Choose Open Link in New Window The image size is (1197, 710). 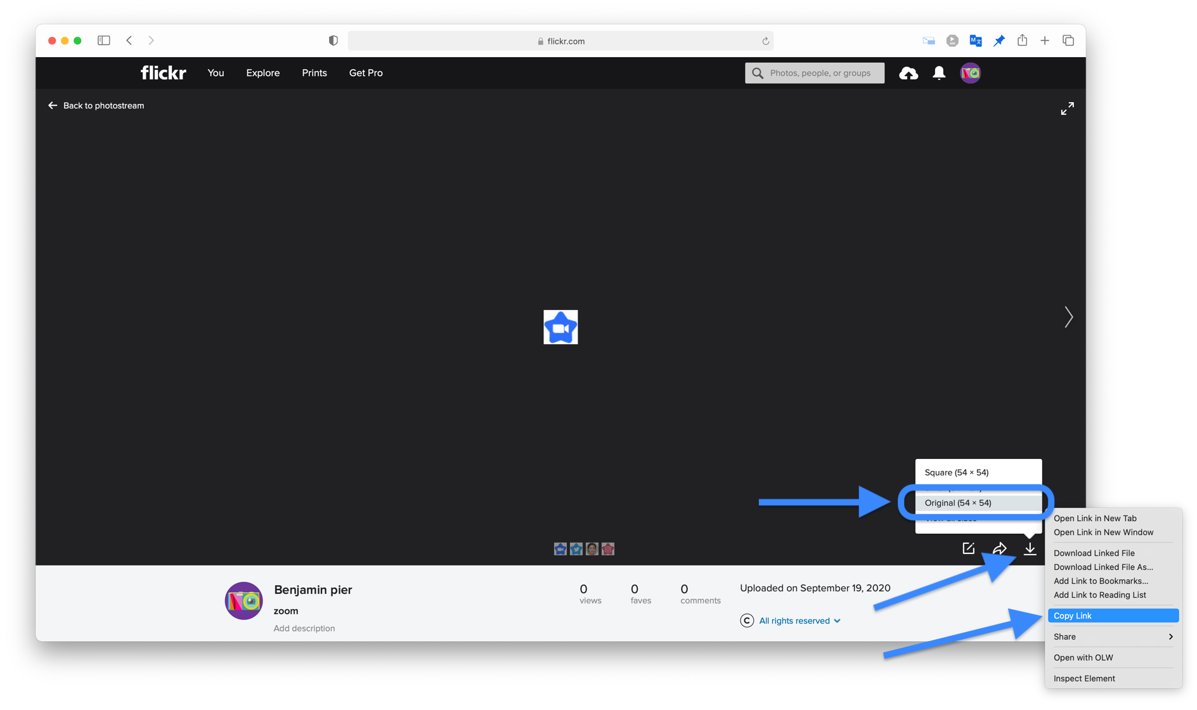[1113, 532]
